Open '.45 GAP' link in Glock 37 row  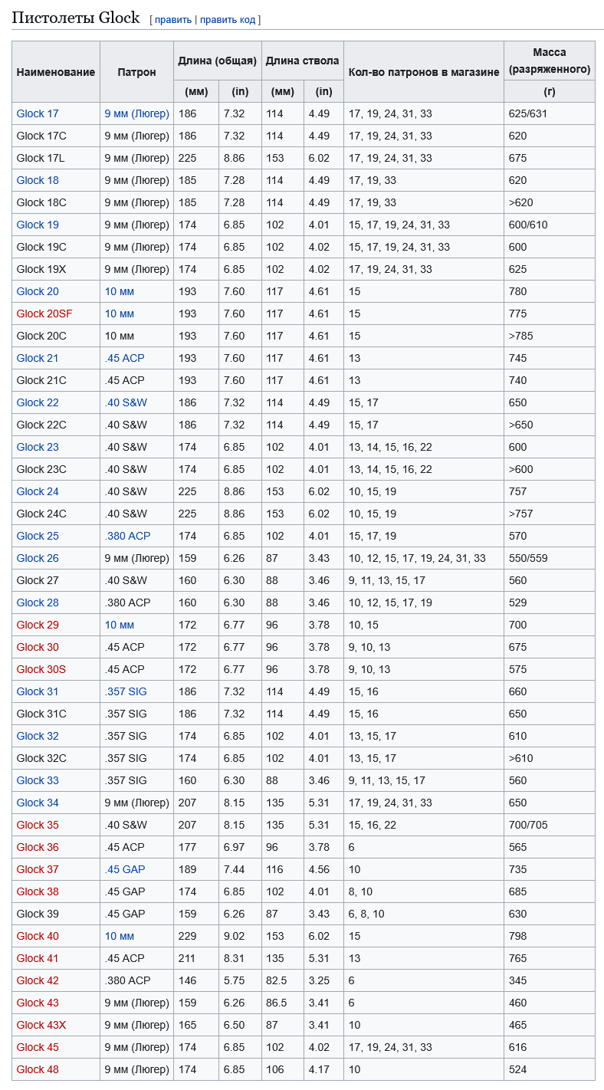[125, 869]
